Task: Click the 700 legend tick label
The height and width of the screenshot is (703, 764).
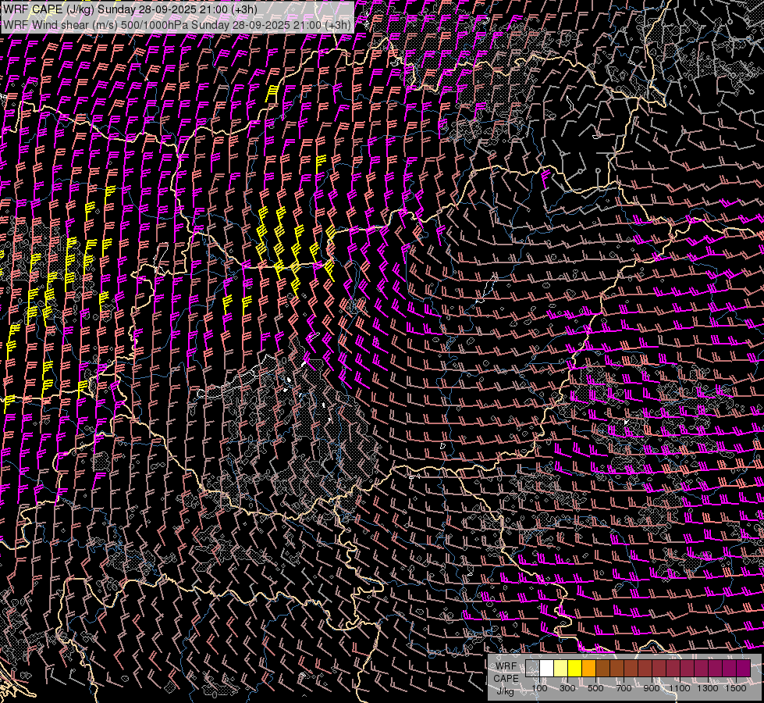Action: (624, 688)
